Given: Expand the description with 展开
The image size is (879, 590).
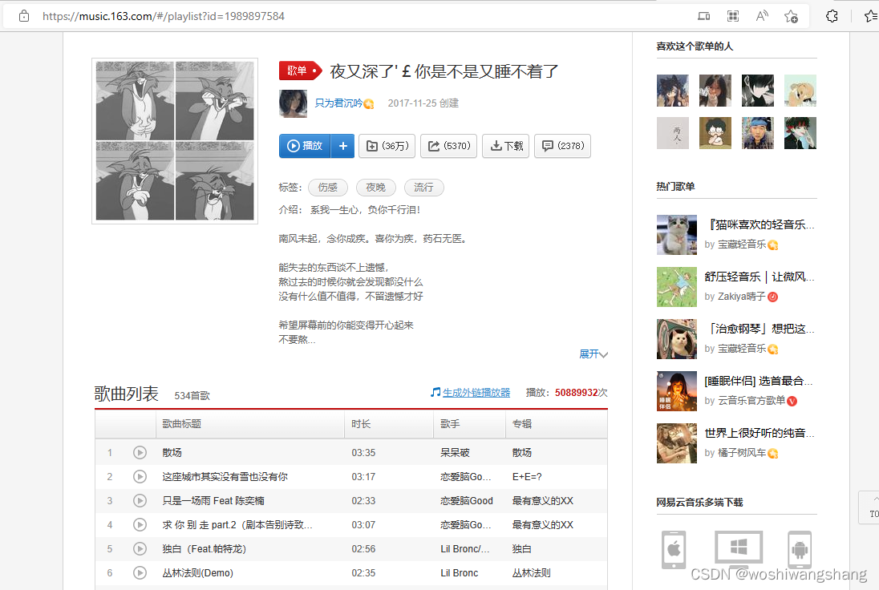Looking at the screenshot, I should pyautogui.click(x=593, y=354).
